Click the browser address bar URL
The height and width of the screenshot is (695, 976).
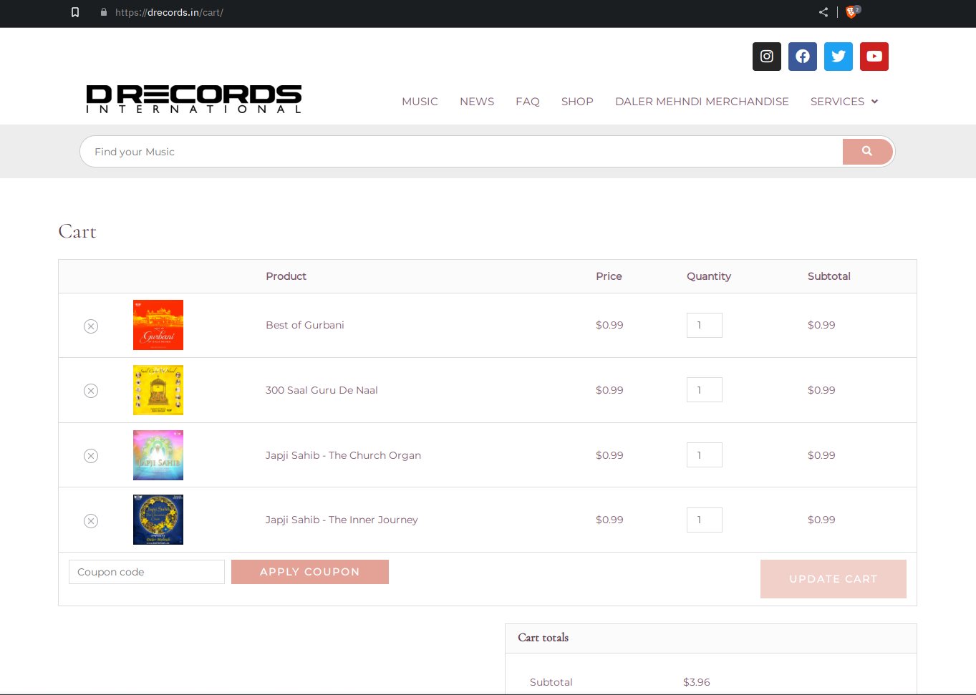(169, 12)
